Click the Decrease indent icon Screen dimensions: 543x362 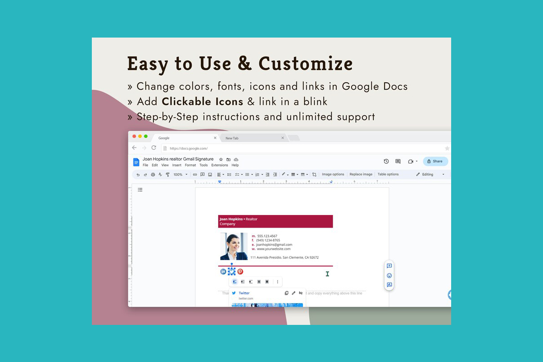(x=267, y=174)
